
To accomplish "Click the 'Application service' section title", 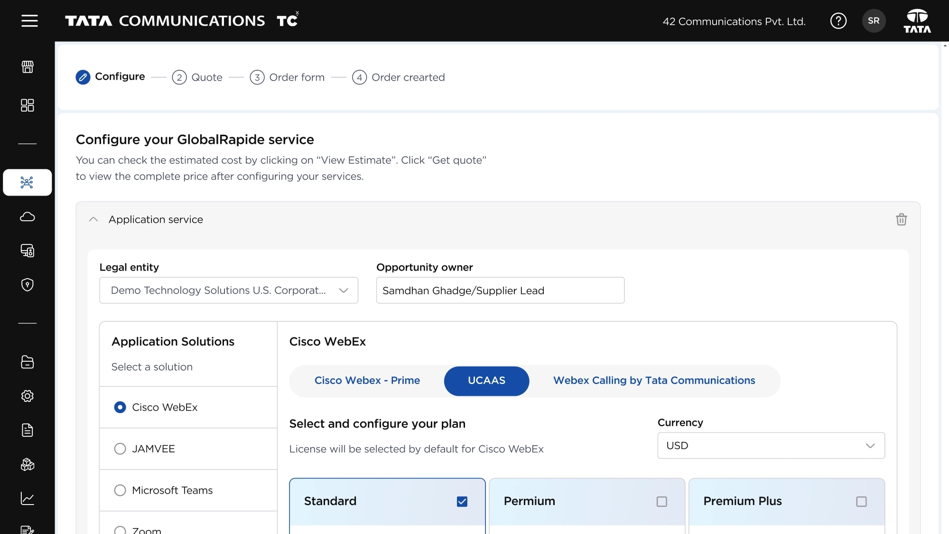I will tap(156, 219).
